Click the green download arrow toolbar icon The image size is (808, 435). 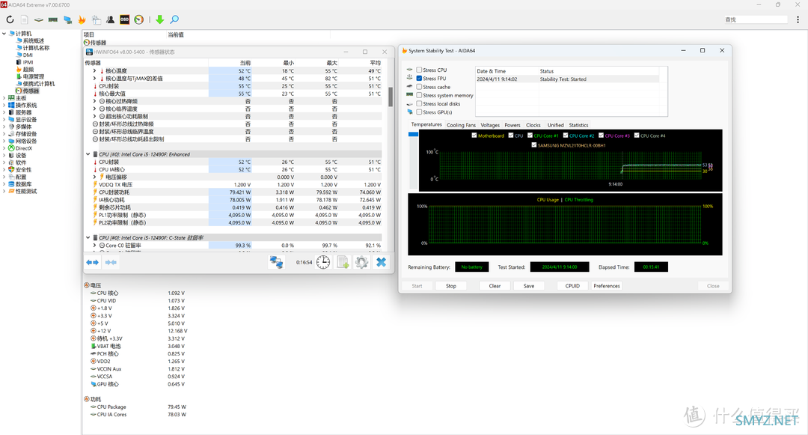160,19
